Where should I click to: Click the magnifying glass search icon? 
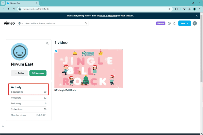[x=86, y=23]
